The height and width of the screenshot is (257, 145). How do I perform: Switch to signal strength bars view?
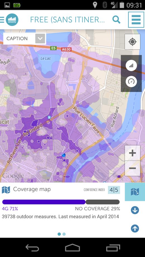pyautogui.click(x=131, y=66)
